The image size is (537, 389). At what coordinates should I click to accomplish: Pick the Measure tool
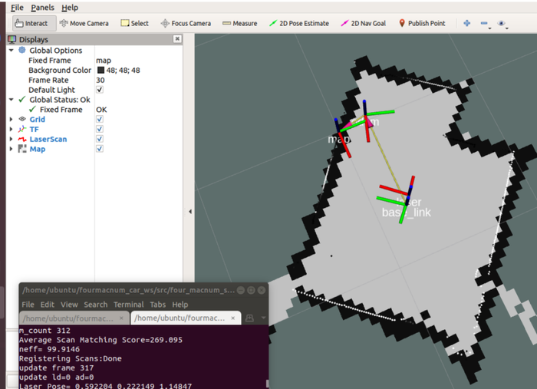pos(239,23)
